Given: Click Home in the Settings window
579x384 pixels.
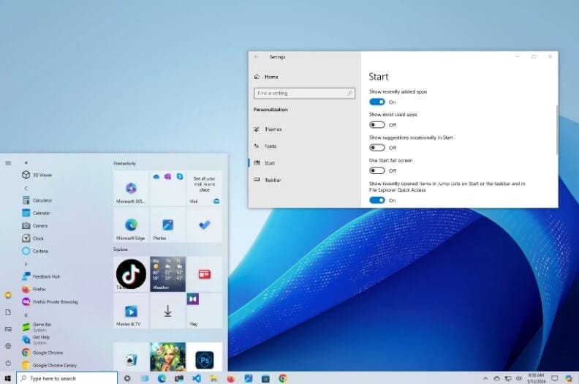Looking at the screenshot, I should click(x=271, y=77).
